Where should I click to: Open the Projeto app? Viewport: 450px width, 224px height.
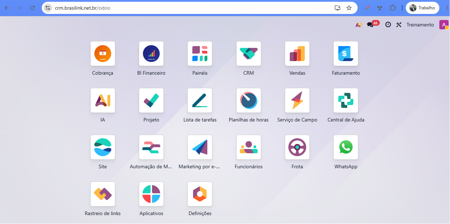coord(151,100)
